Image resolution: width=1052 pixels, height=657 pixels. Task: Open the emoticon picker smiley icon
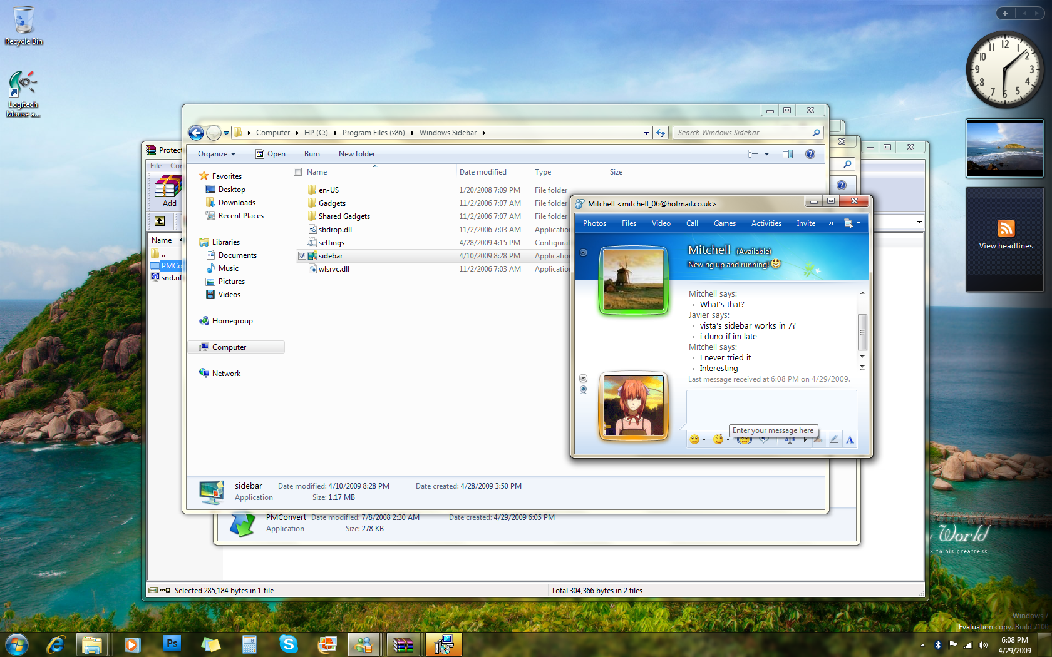click(694, 439)
